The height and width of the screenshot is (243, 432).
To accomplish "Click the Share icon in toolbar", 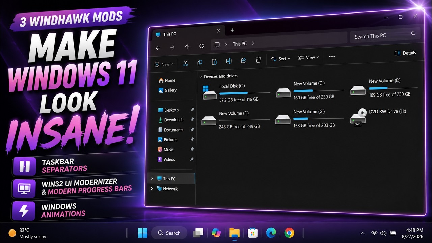I will [x=243, y=60].
